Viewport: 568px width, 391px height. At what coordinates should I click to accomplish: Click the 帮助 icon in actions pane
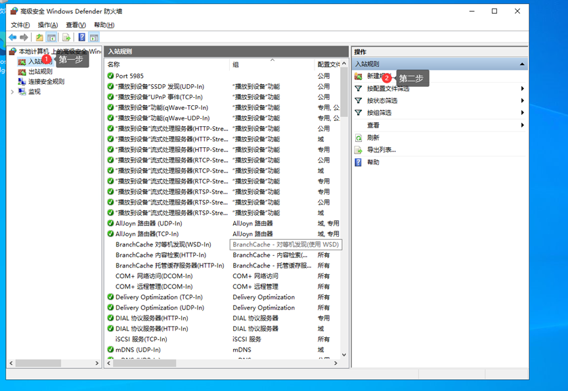[359, 162]
